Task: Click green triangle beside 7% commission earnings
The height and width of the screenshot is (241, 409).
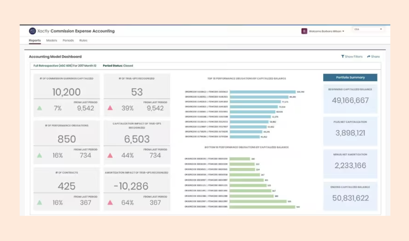Action: (39, 108)
